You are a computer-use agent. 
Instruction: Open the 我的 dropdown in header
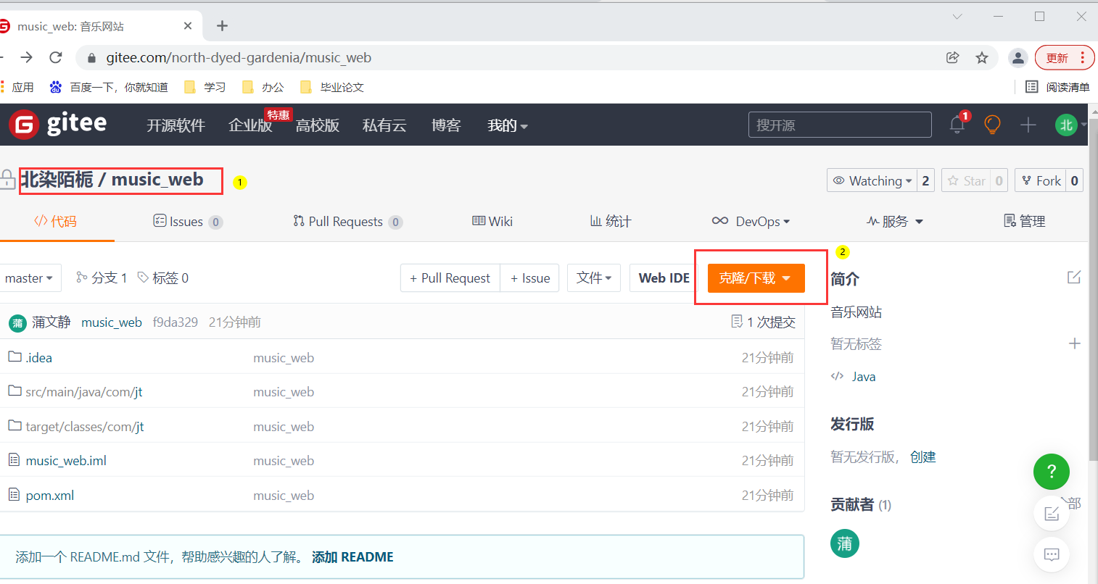click(x=508, y=125)
